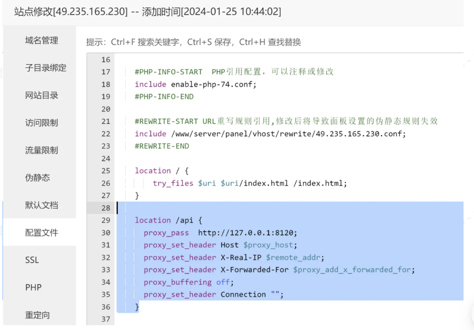Open the SSL tab
Screen dimensions: 474x330
coord(32,260)
